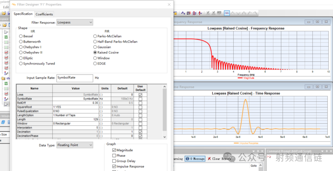The width and height of the screenshot is (333, 171).
Task: Choose Chebyshev I shape
Action: pyautogui.click(x=21, y=47)
